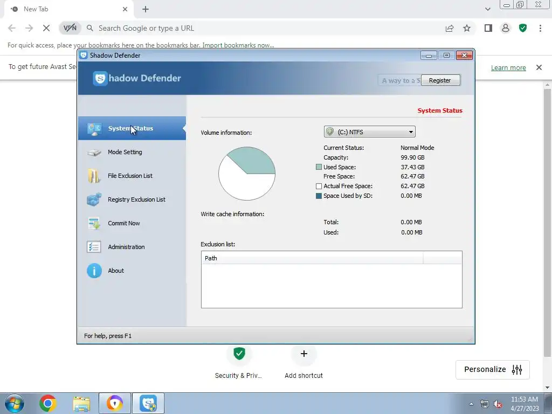
Task: Bookmark page with the star icon
Action: pyautogui.click(x=467, y=28)
